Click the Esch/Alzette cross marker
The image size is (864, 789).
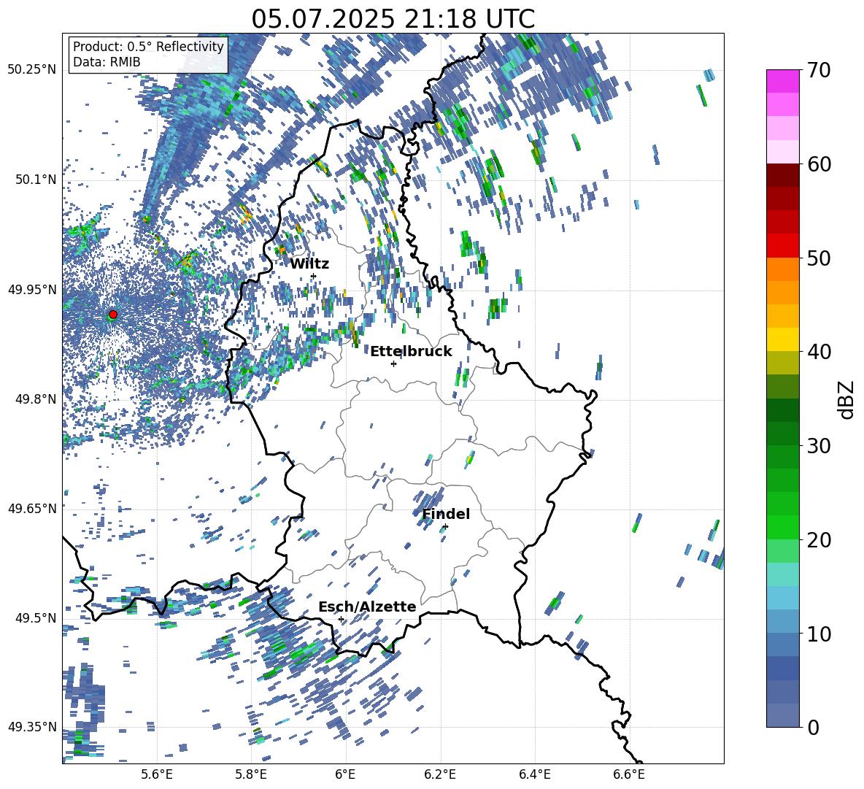[341, 619]
